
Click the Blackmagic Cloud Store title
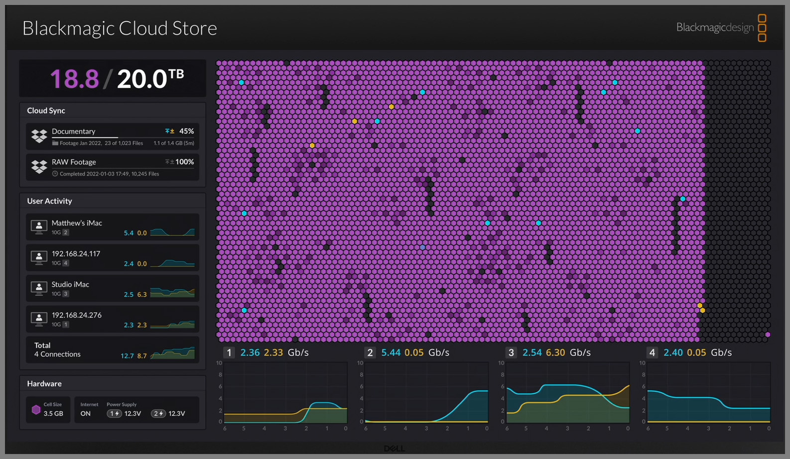[120, 28]
